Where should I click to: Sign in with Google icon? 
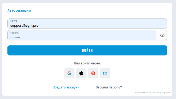[69, 73]
